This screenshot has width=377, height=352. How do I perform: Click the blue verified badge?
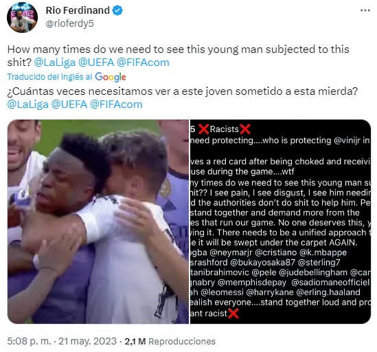tap(117, 10)
